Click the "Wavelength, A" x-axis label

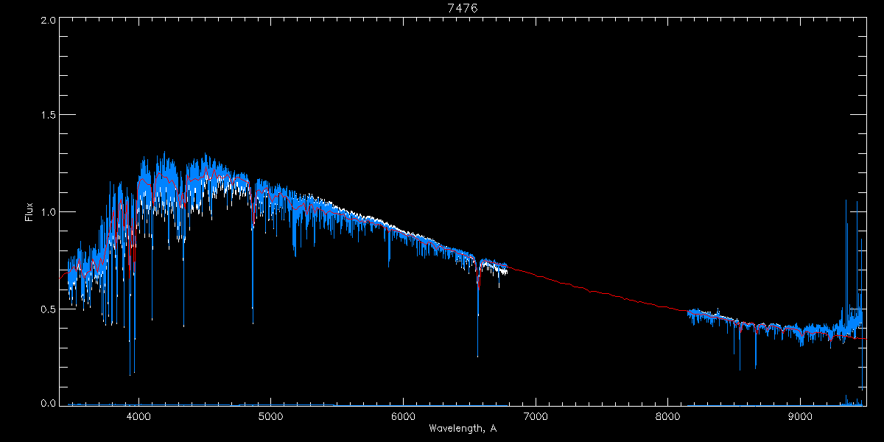(x=462, y=429)
